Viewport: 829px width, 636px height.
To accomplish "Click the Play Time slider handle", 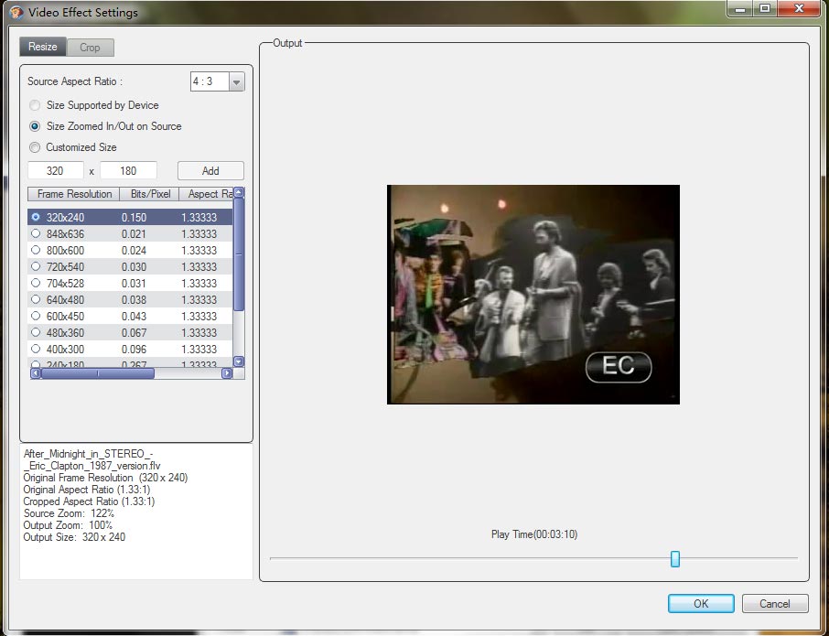I will (x=675, y=559).
